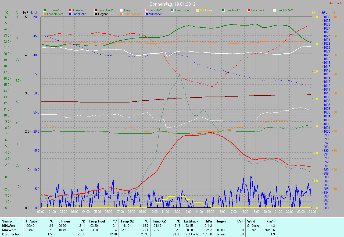Click the hPa axis unit label
Viewport: 344px width, 237px height.
tap(325, 13)
